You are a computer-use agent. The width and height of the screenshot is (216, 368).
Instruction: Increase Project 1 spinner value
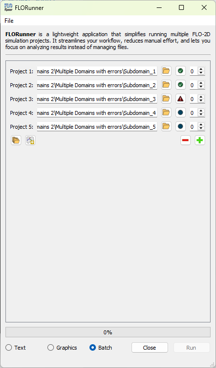[x=201, y=69]
